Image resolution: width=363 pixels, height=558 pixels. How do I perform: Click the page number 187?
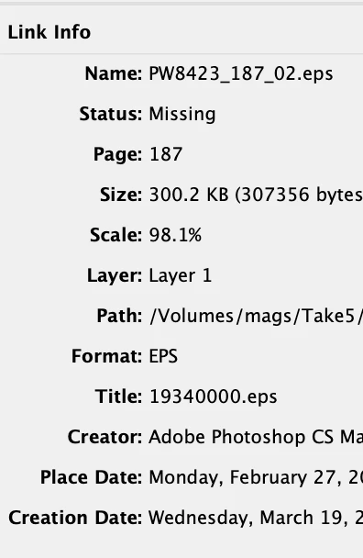166,154
